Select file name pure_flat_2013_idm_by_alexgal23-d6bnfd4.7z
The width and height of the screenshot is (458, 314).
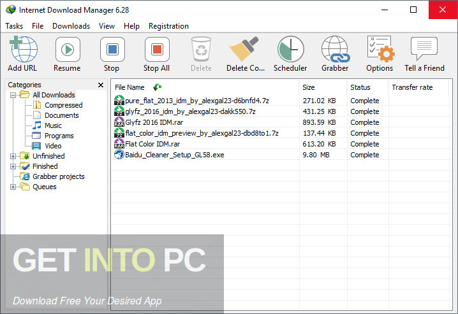(x=197, y=101)
